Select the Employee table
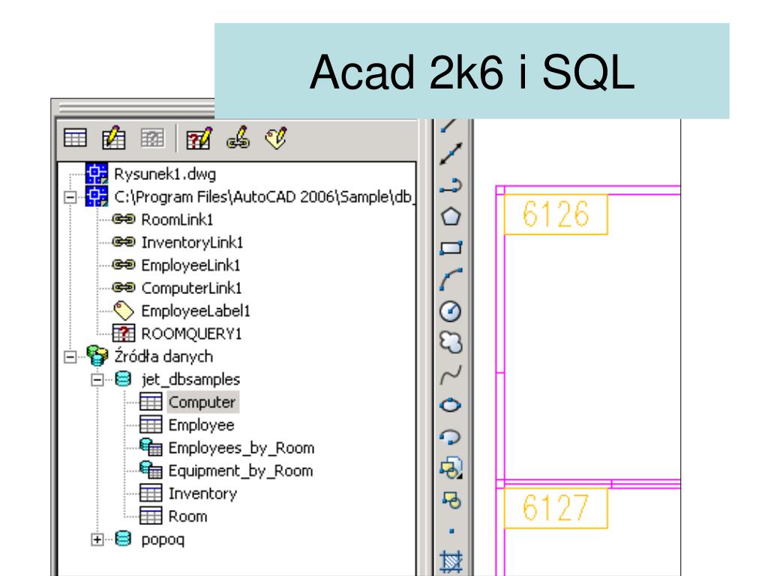Screen dimensions: 768x576 pos(201,425)
